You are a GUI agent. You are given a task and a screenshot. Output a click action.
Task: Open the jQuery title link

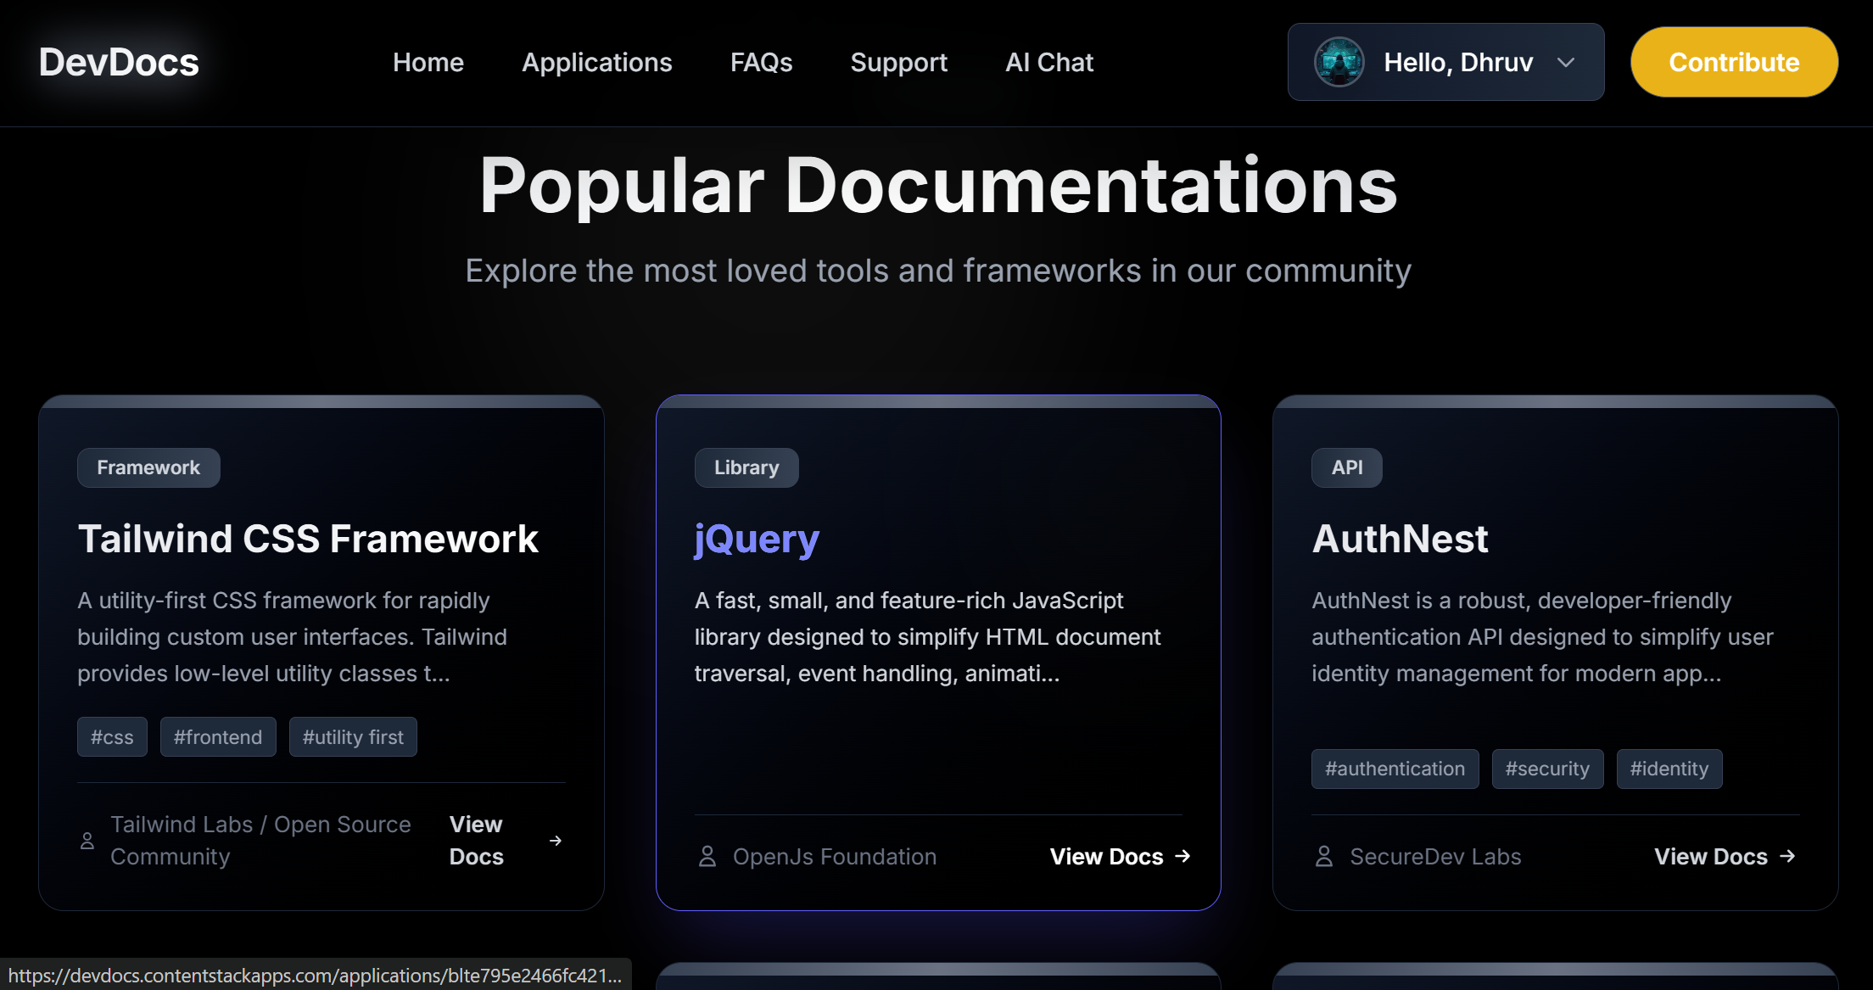[757, 540]
